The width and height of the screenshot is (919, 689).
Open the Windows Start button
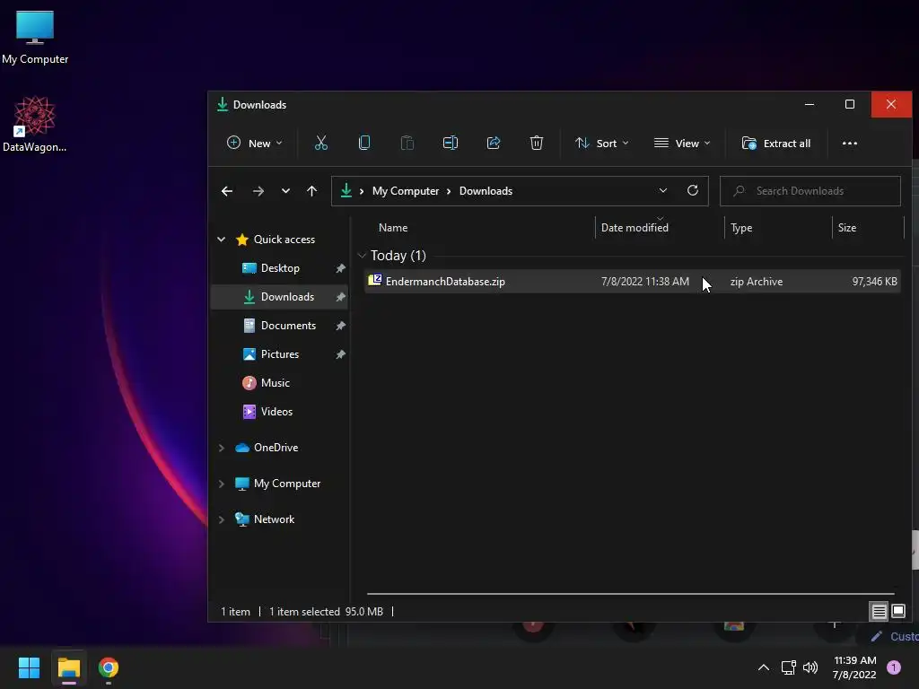[x=29, y=667]
